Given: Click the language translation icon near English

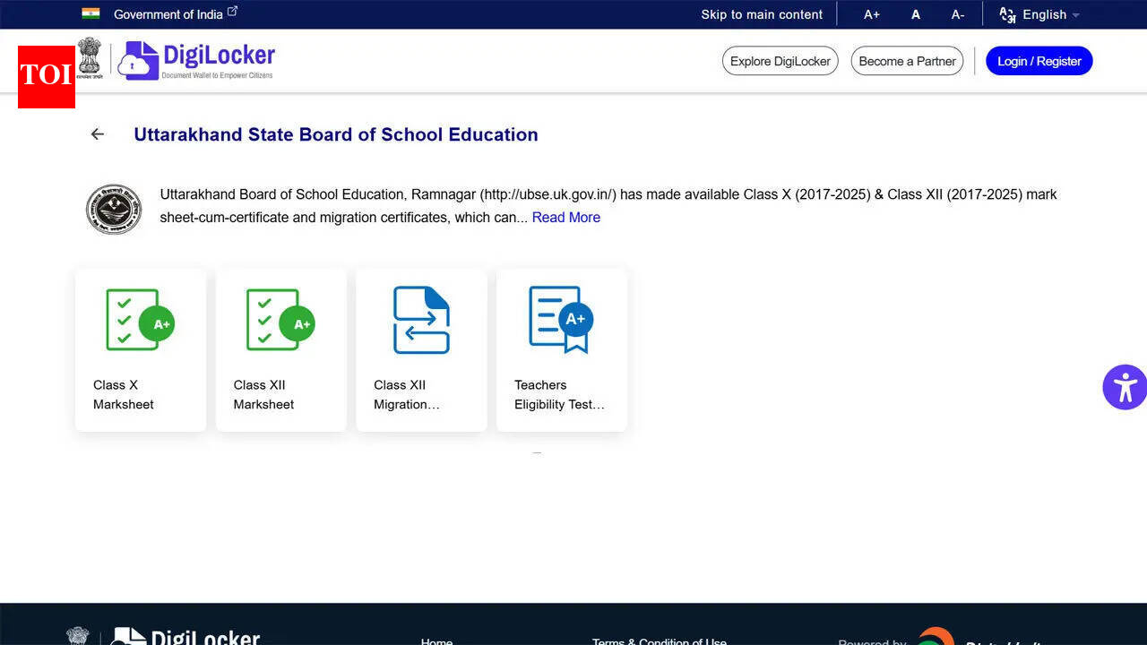Looking at the screenshot, I should (1006, 14).
